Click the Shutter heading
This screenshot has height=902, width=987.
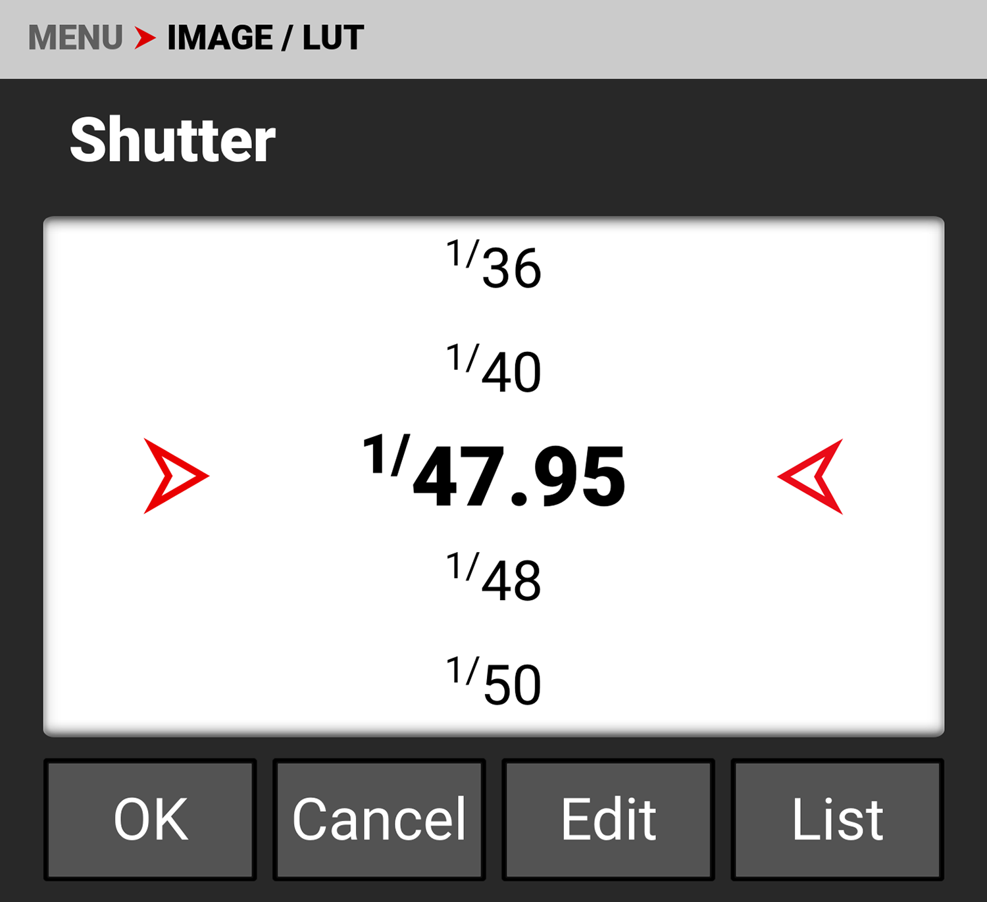click(x=172, y=139)
